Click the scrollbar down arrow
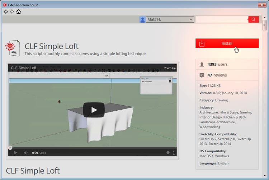Screen dimensions: 269x180 264,176
